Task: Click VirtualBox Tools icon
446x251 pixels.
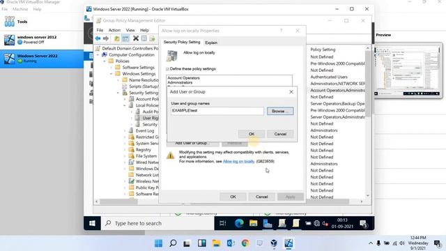Action: point(9,22)
